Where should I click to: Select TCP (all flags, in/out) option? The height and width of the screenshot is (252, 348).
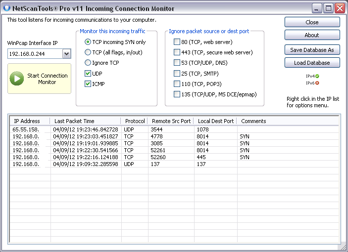(x=88, y=52)
